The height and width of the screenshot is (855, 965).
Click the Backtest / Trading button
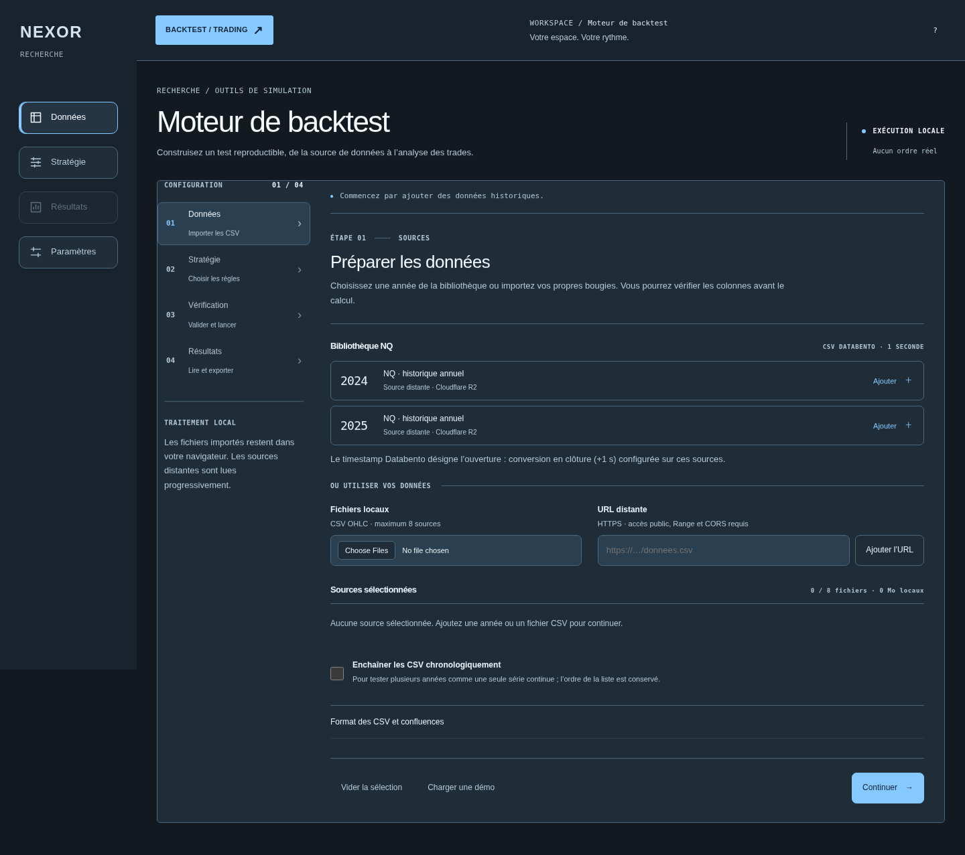point(214,30)
